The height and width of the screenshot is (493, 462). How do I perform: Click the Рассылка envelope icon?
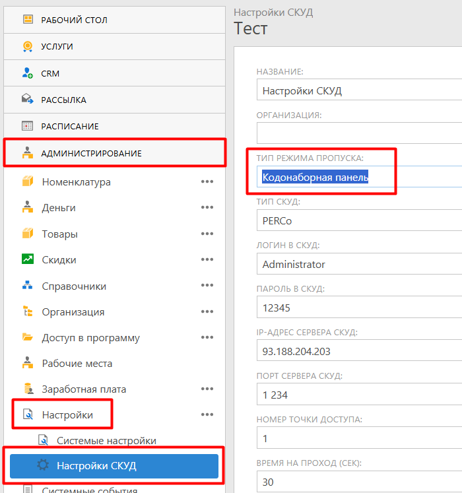[28, 100]
